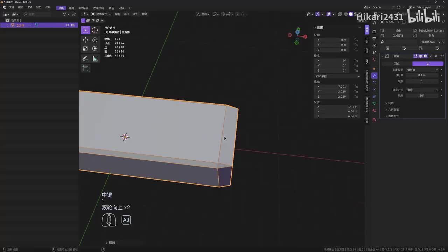
Task: Open the 渲染 menu
Action: (30, 7)
